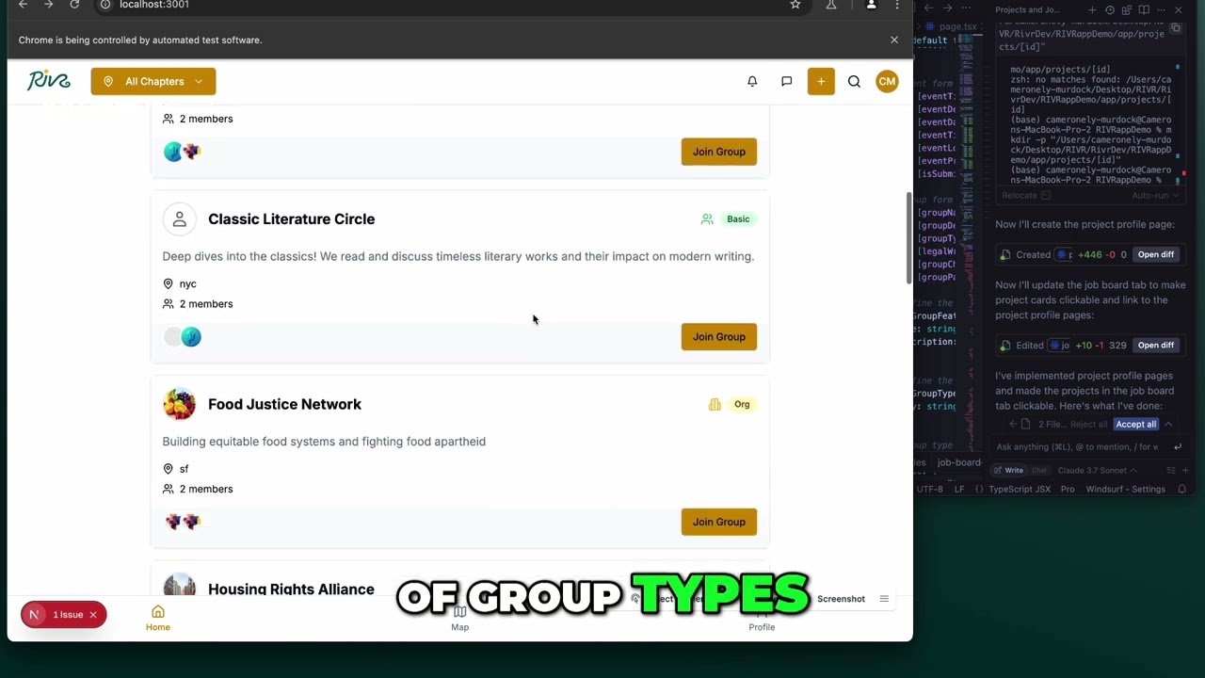
Task: Open the Windsurf panel more options ellipsis
Action: tap(1161, 9)
